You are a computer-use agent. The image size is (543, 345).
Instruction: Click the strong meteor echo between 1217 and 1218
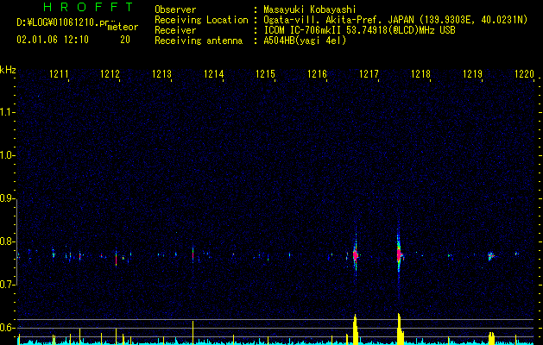pos(399,255)
